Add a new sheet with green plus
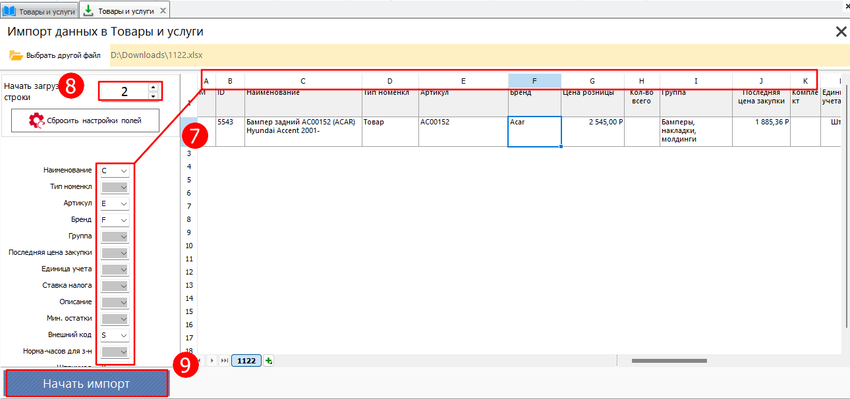This screenshot has height=399, width=850. (269, 360)
